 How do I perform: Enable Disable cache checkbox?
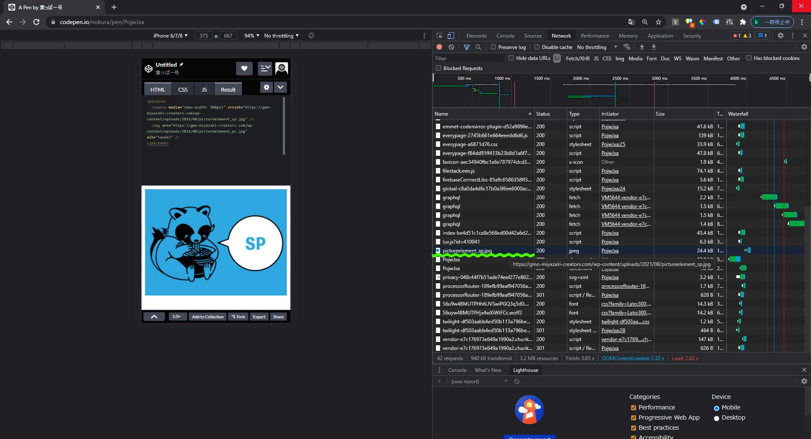[537, 47]
